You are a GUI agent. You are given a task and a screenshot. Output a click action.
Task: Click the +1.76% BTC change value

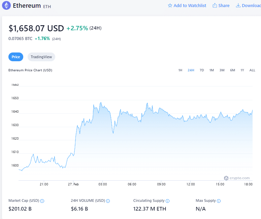pos(42,39)
